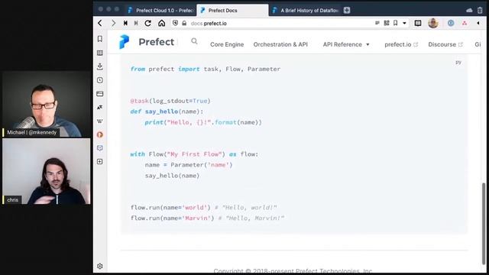Switch to the Prefect Cloud 1.0 tab

[x=160, y=10]
